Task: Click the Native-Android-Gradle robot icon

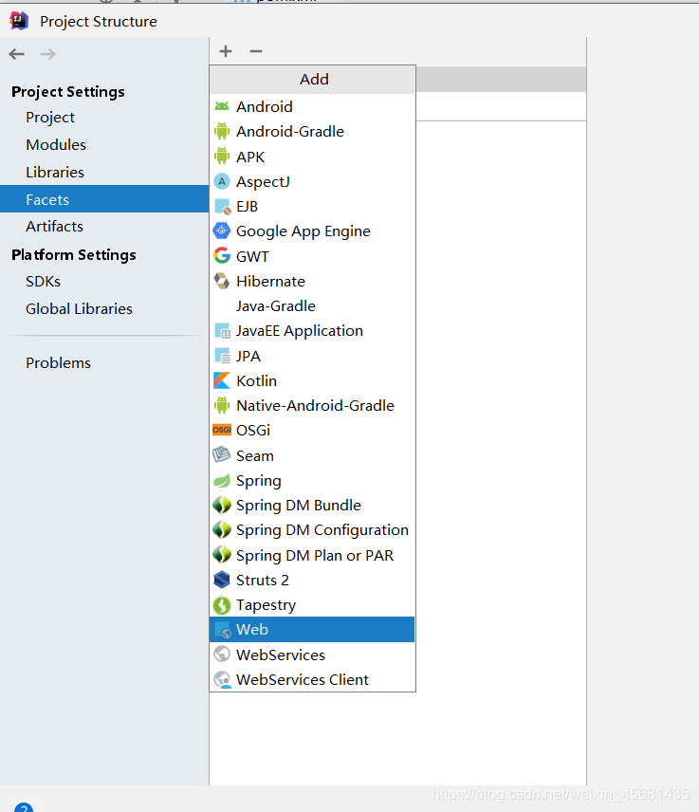Action: [x=222, y=405]
